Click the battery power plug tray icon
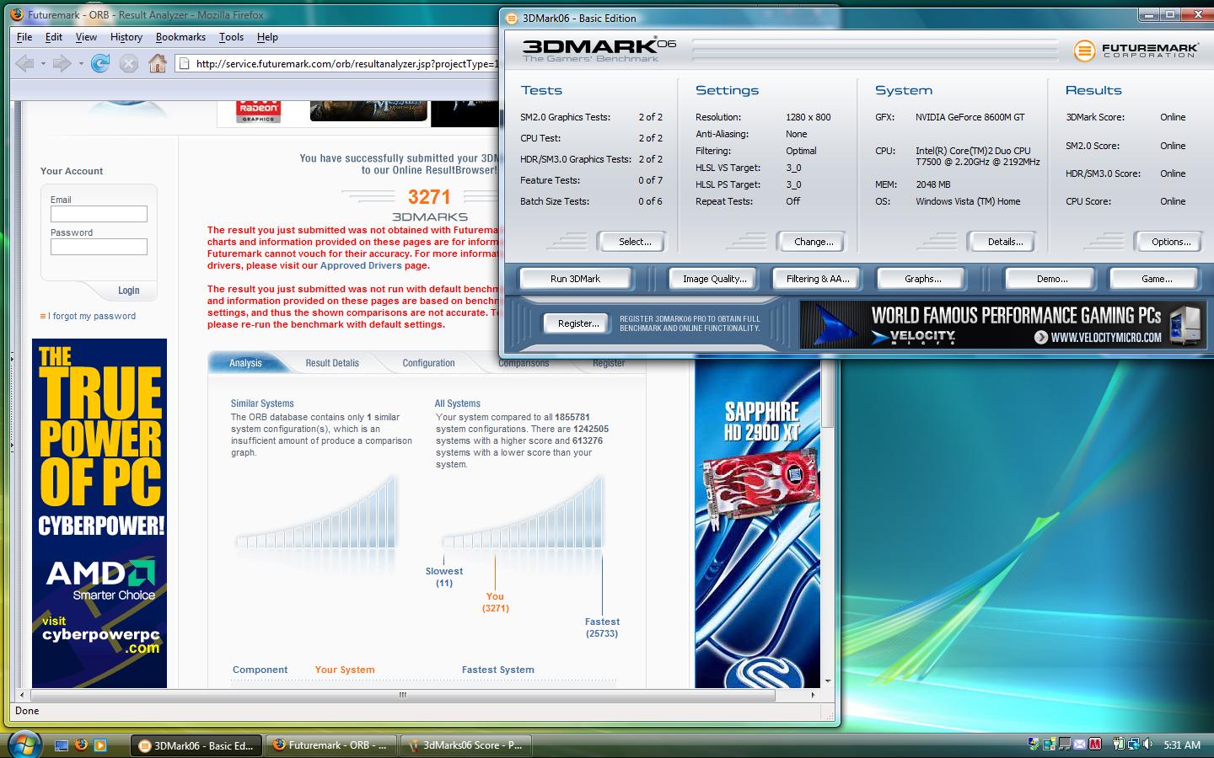Image resolution: width=1214 pixels, height=758 pixels. pyautogui.click(x=1118, y=745)
